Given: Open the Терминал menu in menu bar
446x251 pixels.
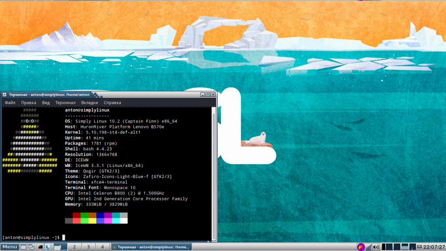Looking at the screenshot, I should click(65, 103).
